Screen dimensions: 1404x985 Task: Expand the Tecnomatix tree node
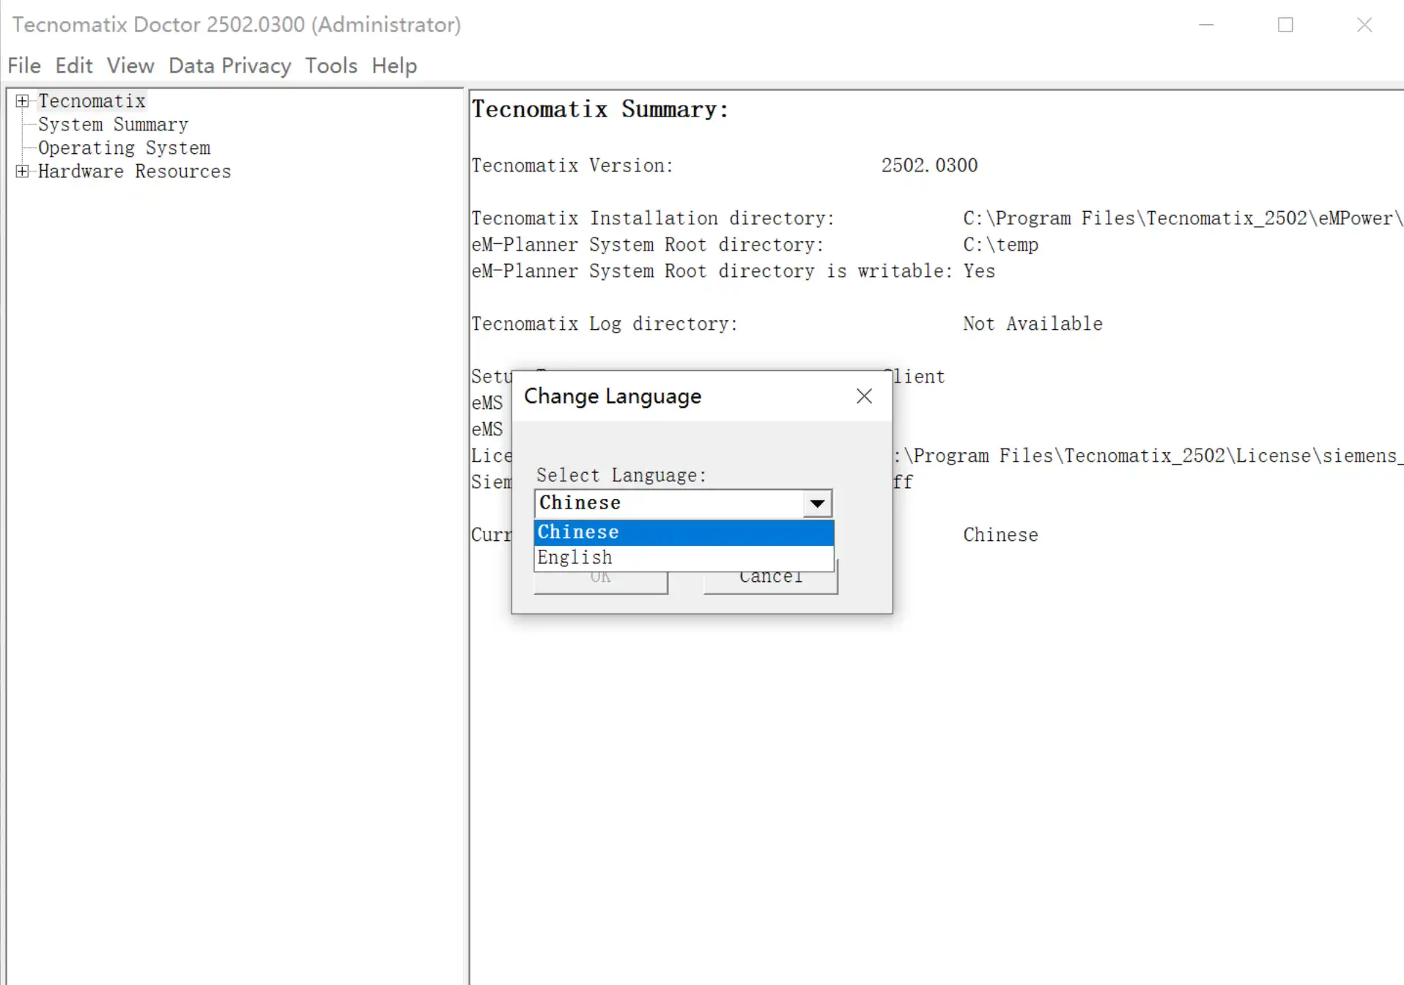click(23, 101)
